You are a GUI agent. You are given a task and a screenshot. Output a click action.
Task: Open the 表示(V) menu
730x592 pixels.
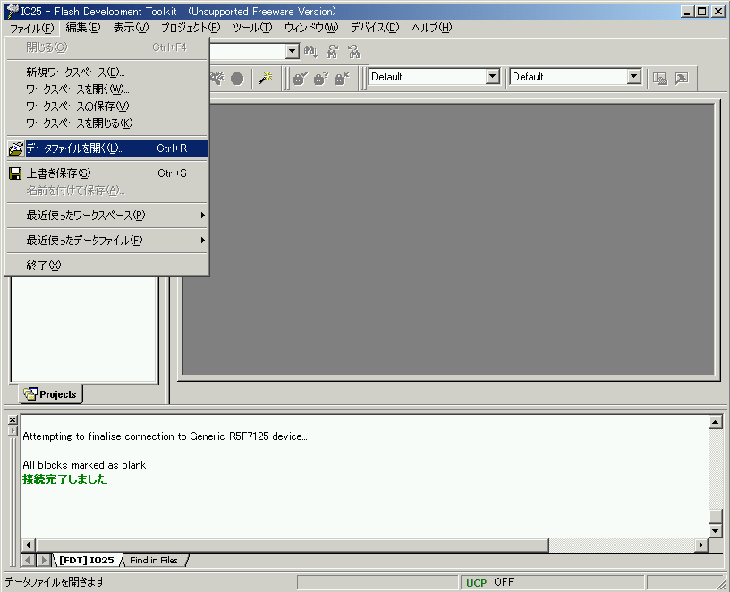click(131, 28)
